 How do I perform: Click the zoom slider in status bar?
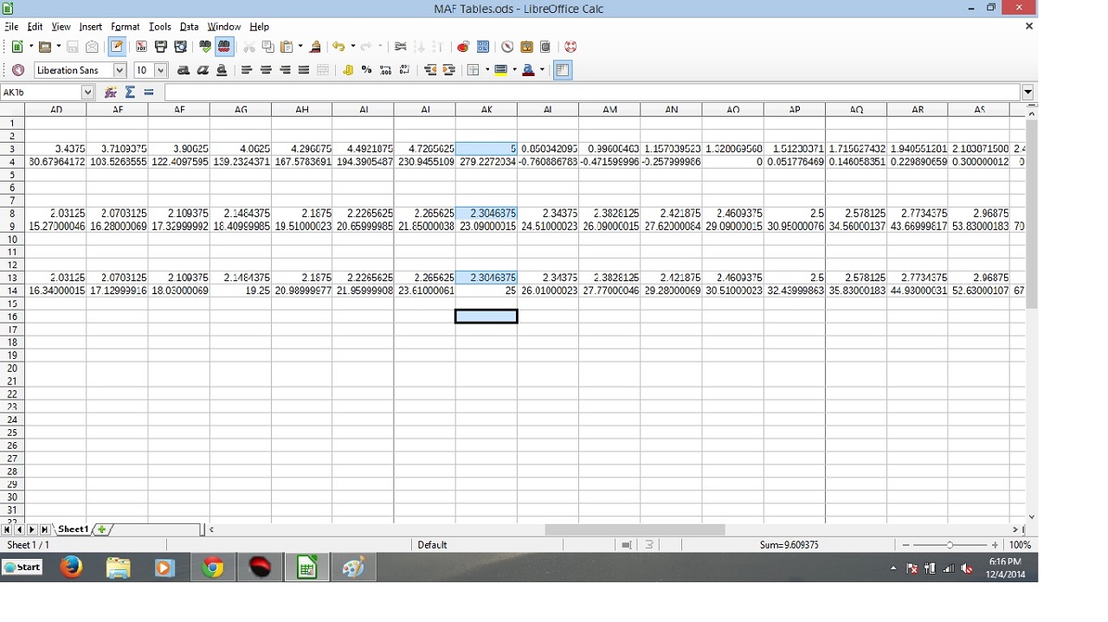(950, 545)
